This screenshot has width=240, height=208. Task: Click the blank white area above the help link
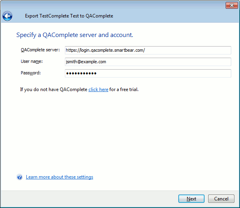pos(119,135)
